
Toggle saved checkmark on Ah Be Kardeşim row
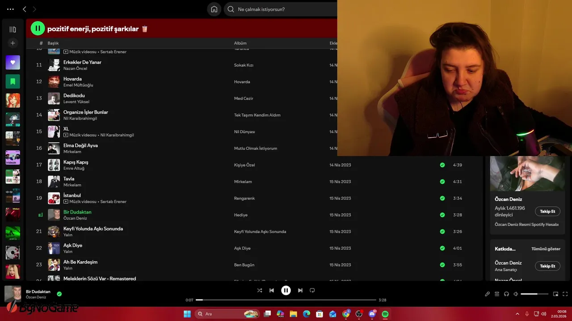tap(442, 265)
